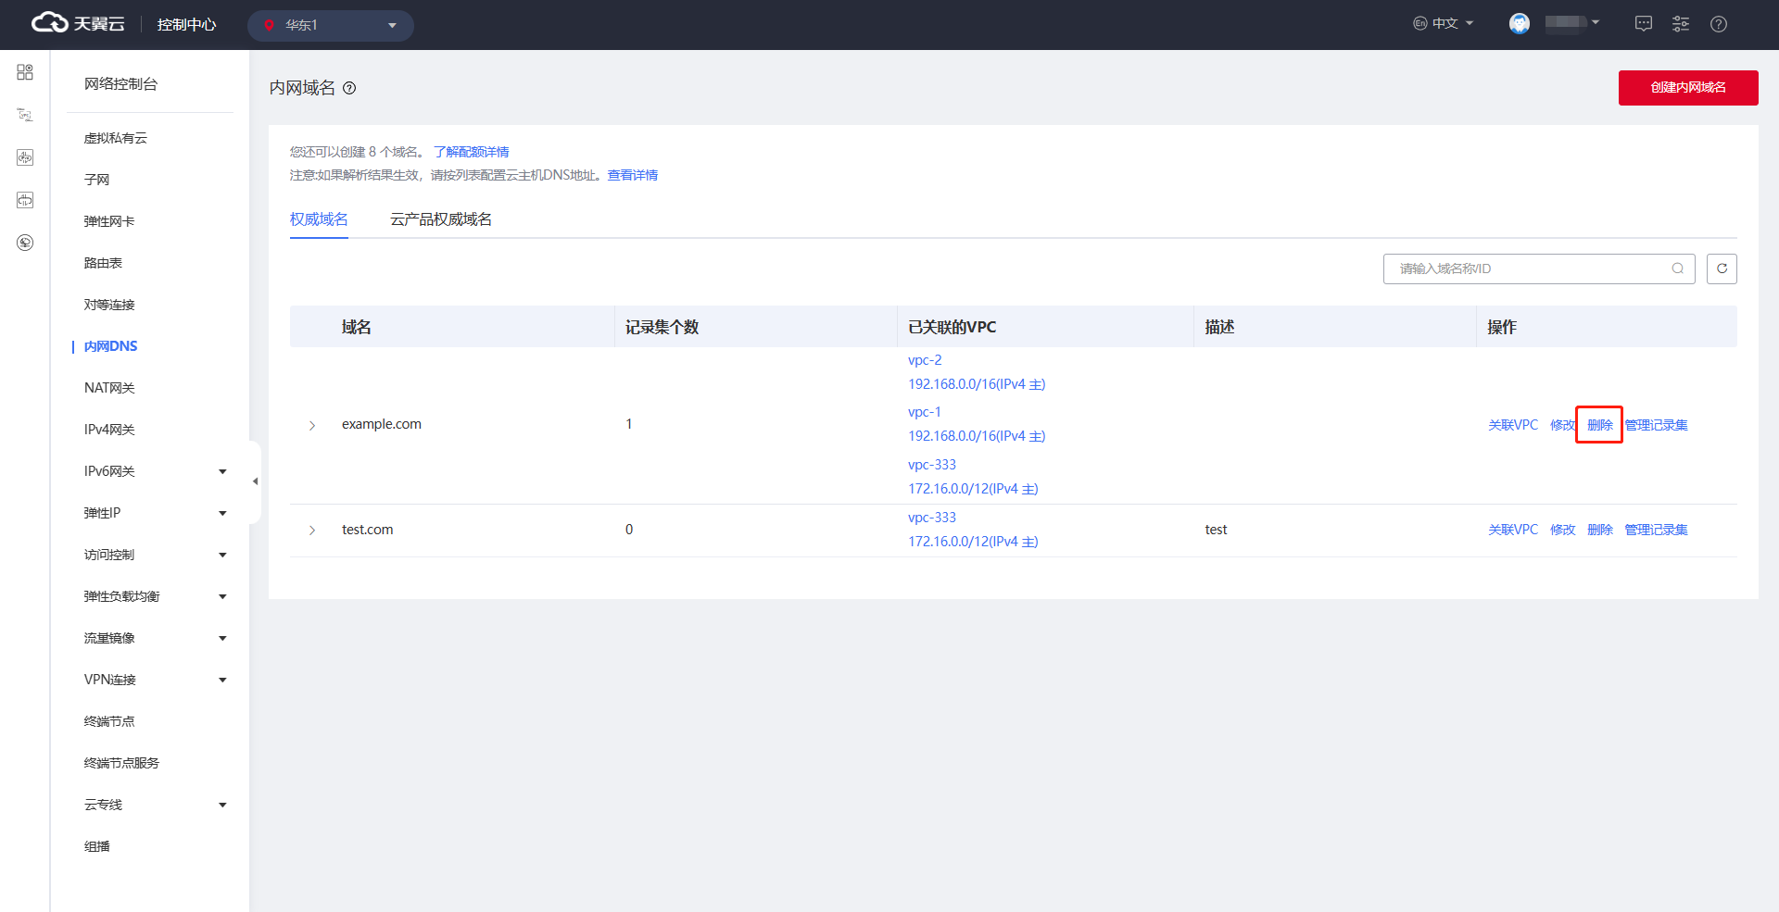
Task: Expand the example.com row
Action: (x=312, y=426)
